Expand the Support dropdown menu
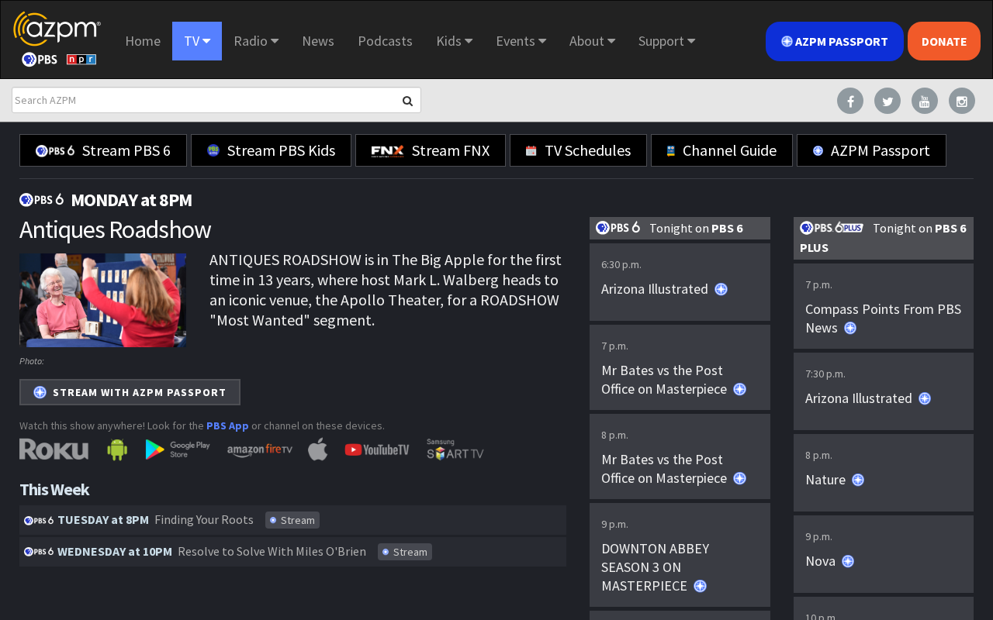The height and width of the screenshot is (620, 993). coord(667,41)
